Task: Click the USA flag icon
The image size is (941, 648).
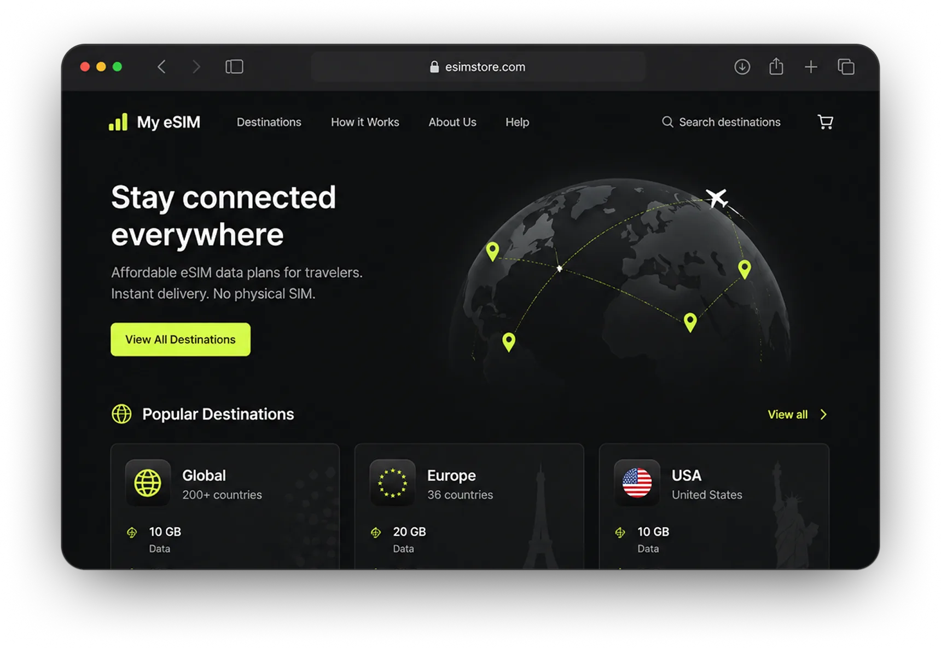Action: [637, 483]
